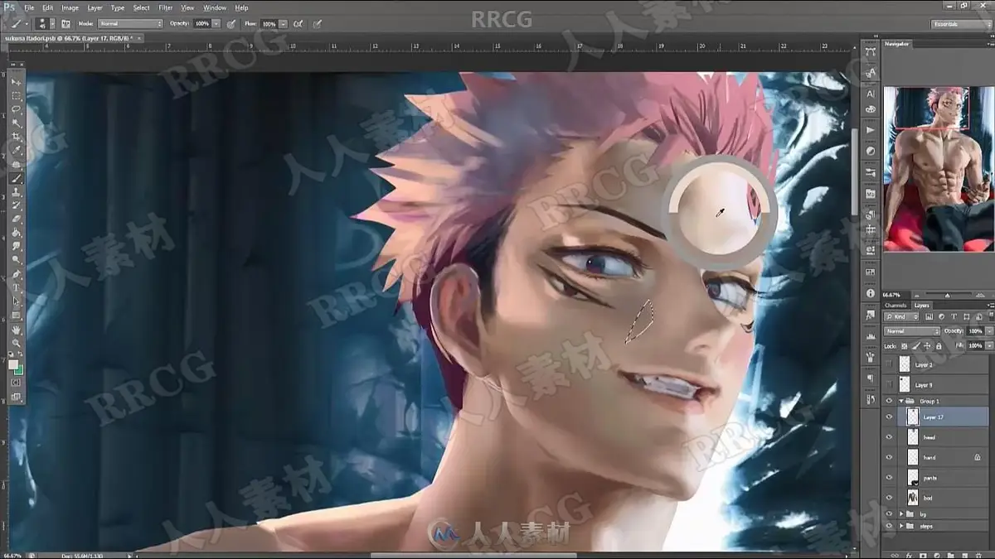Screen dimensions: 995x559
Task: Open the brush Mode dropdown in options bar
Action: [x=131, y=24]
